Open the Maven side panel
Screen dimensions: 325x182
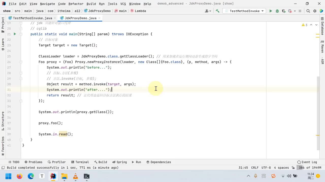point(322,47)
